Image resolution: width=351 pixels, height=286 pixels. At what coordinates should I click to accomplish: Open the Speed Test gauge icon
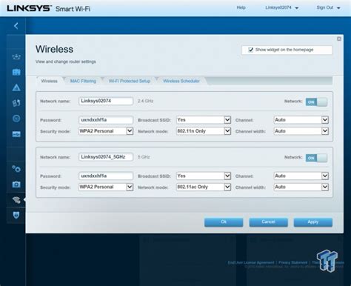tap(16, 119)
